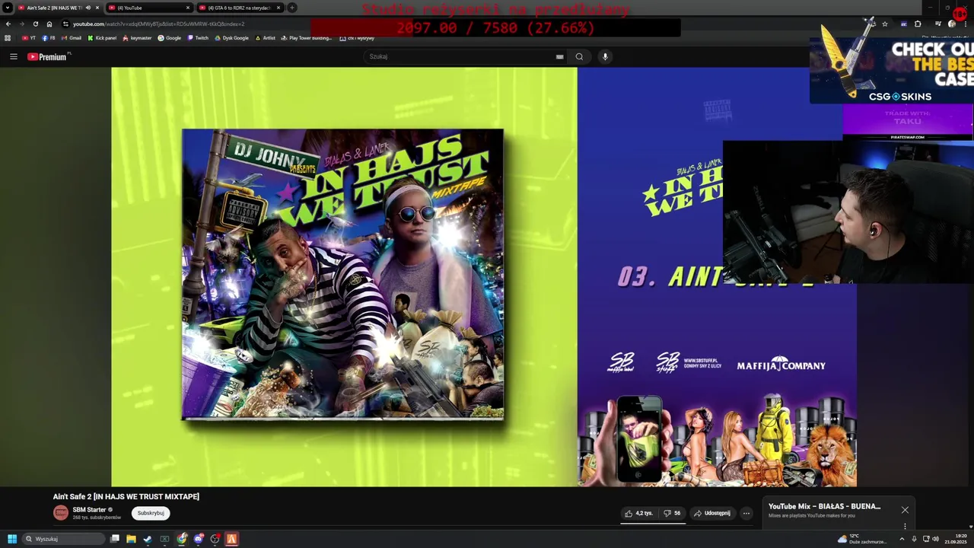Open the YouTube Mix panel options
974x548 pixels.
point(905,526)
